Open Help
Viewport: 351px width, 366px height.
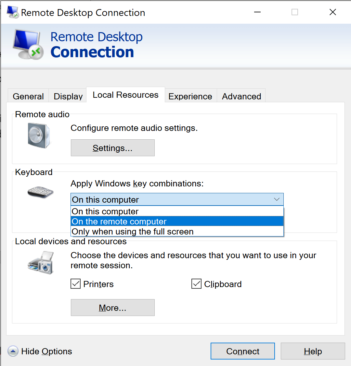pyautogui.click(x=313, y=351)
